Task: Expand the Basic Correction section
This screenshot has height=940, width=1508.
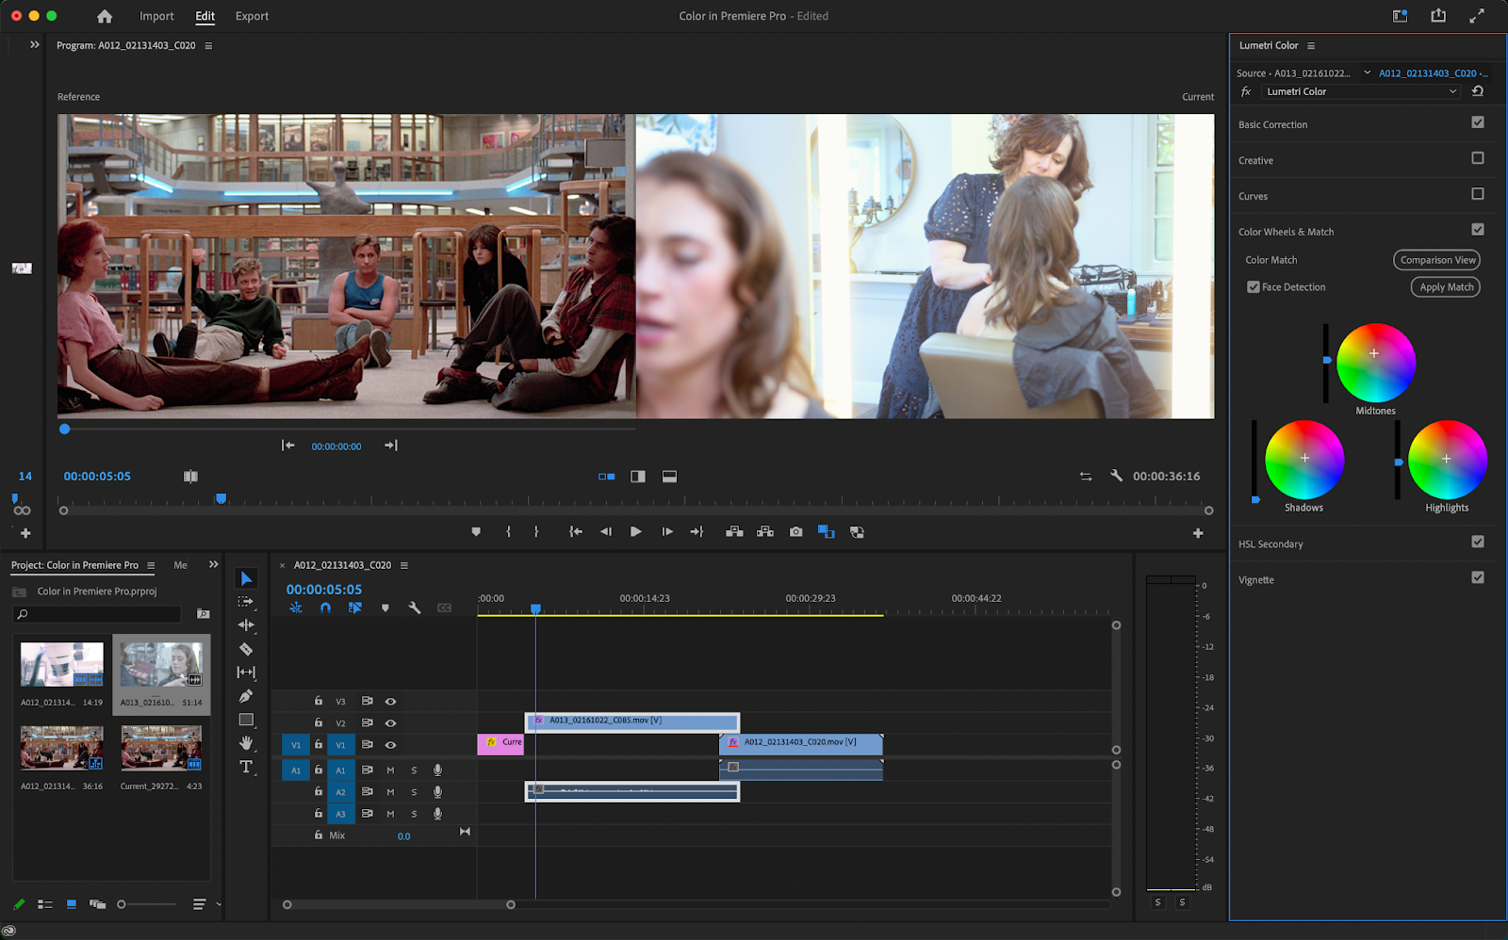Action: 1273,124
